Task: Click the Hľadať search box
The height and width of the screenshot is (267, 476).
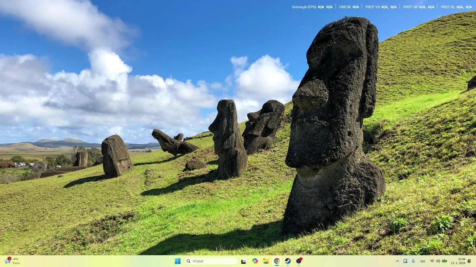Action: (x=211, y=261)
